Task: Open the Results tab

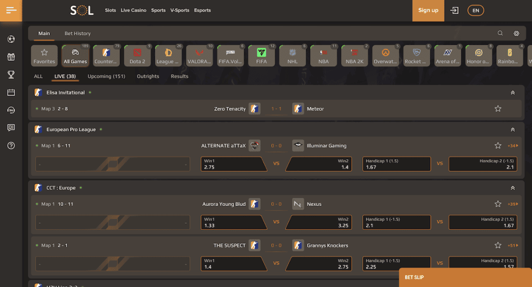Action: click(x=179, y=76)
